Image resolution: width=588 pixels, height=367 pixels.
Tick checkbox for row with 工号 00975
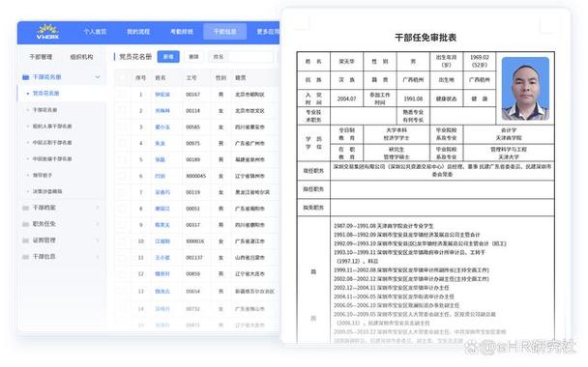click(x=122, y=144)
